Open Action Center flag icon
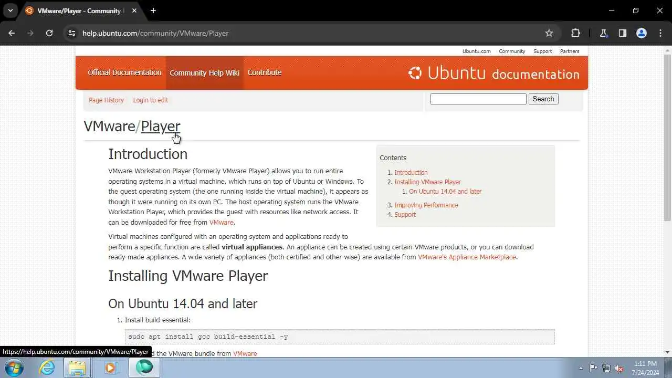 point(593,368)
